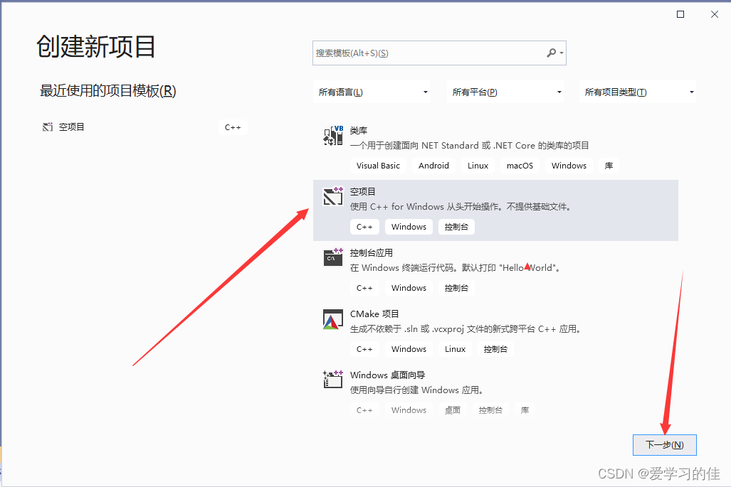Open the 所有语言 language filter dropdown
The height and width of the screenshot is (487, 731).
[372, 92]
